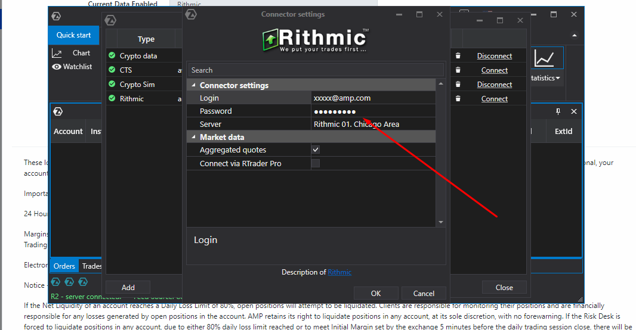Select the Quick start tab
Viewport: 636px width, 330px height.
click(73, 35)
